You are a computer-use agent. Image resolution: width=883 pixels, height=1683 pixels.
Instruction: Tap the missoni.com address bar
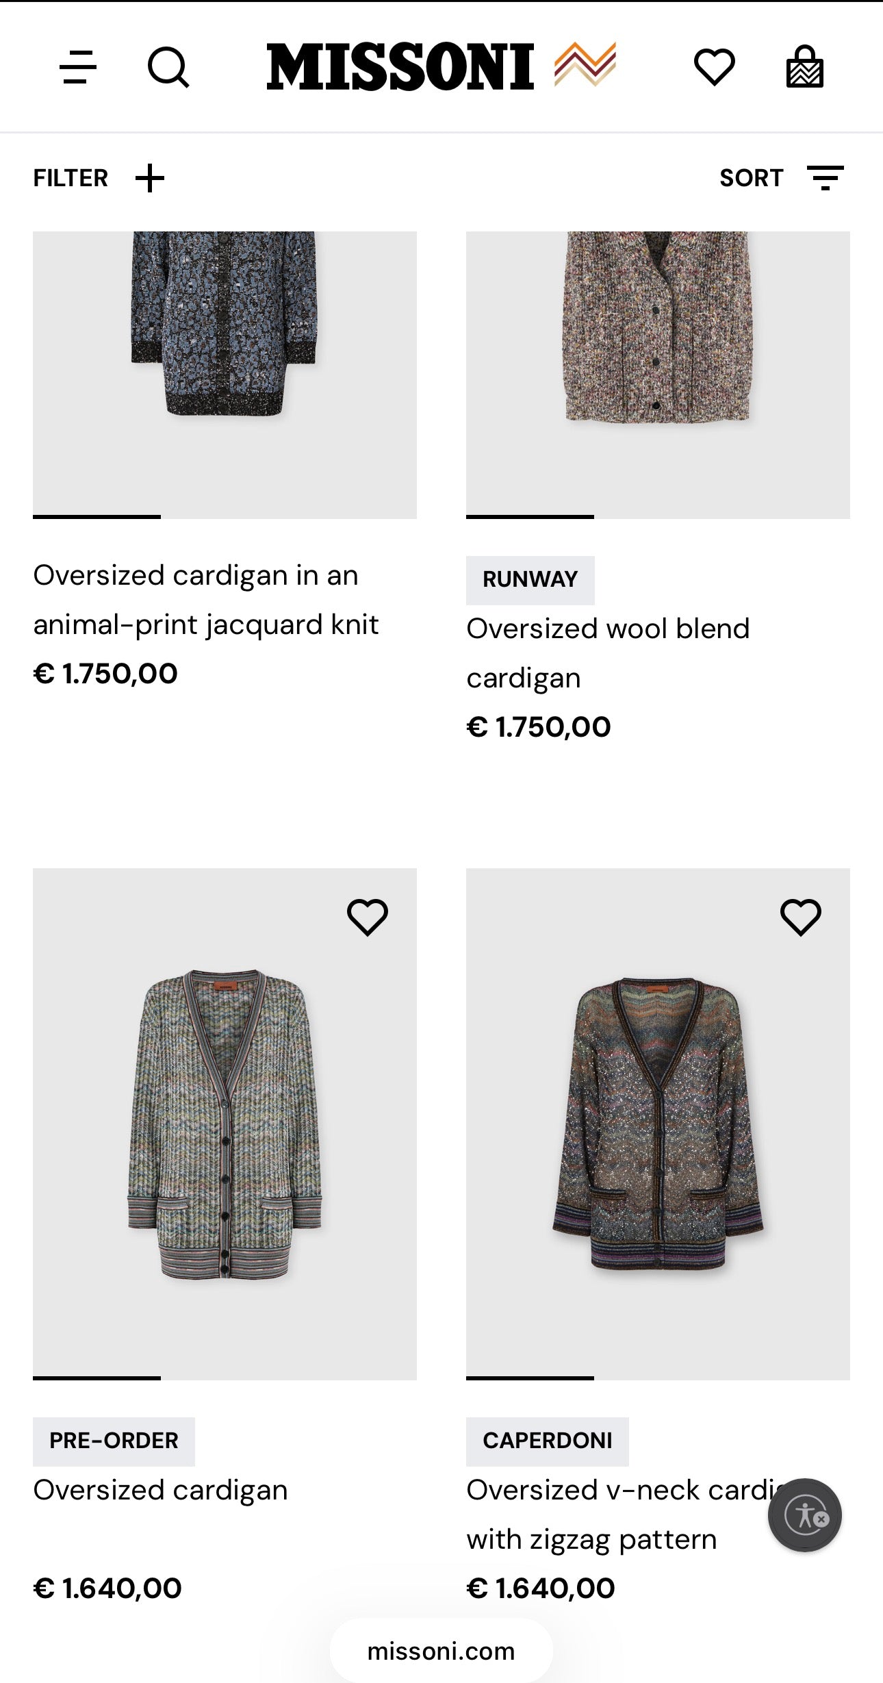(441, 1651)
